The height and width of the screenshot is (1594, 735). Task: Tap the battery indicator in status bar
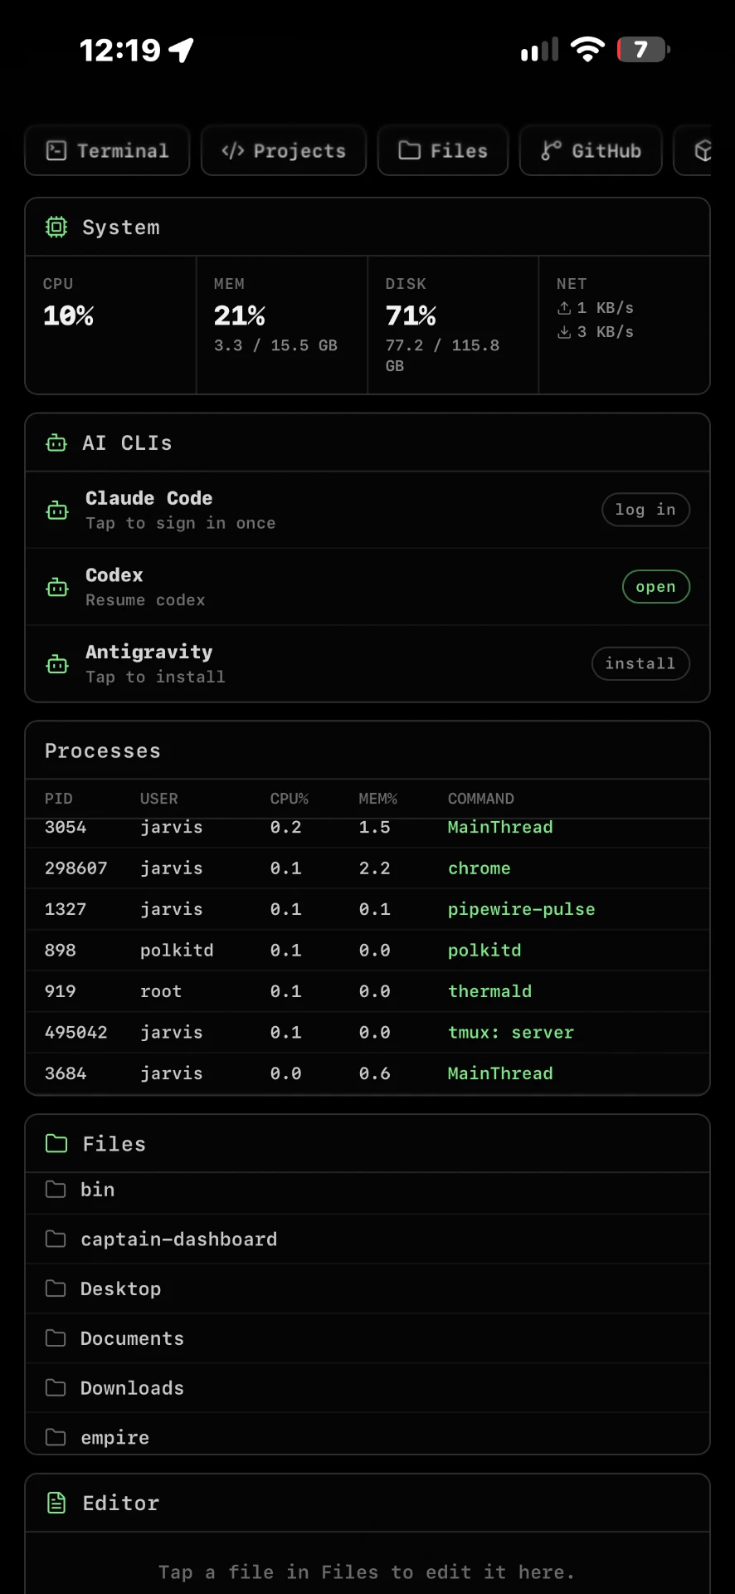click(644, 50)
